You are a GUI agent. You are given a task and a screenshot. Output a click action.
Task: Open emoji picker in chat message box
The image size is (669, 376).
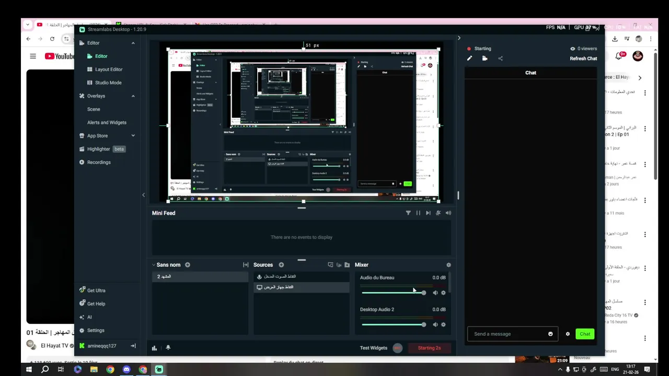550,334
